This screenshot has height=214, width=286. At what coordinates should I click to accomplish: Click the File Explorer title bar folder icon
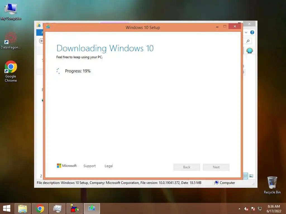coord(39,25)
